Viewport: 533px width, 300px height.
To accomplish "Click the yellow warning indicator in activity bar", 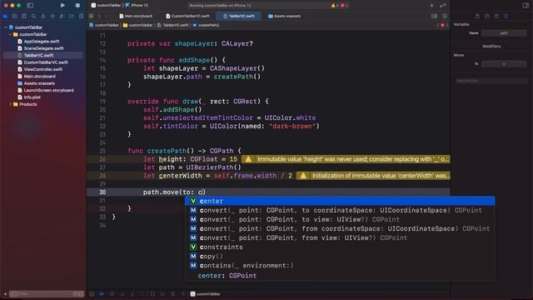I will 334,6.
